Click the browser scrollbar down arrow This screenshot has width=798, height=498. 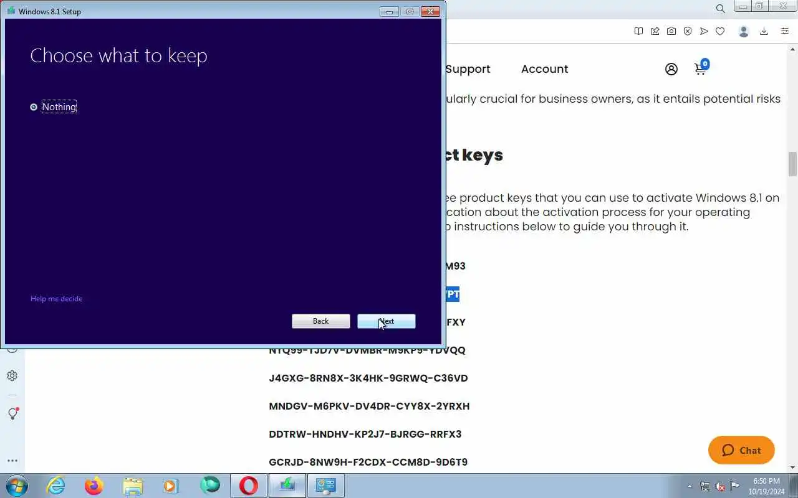tap(793, 467)
